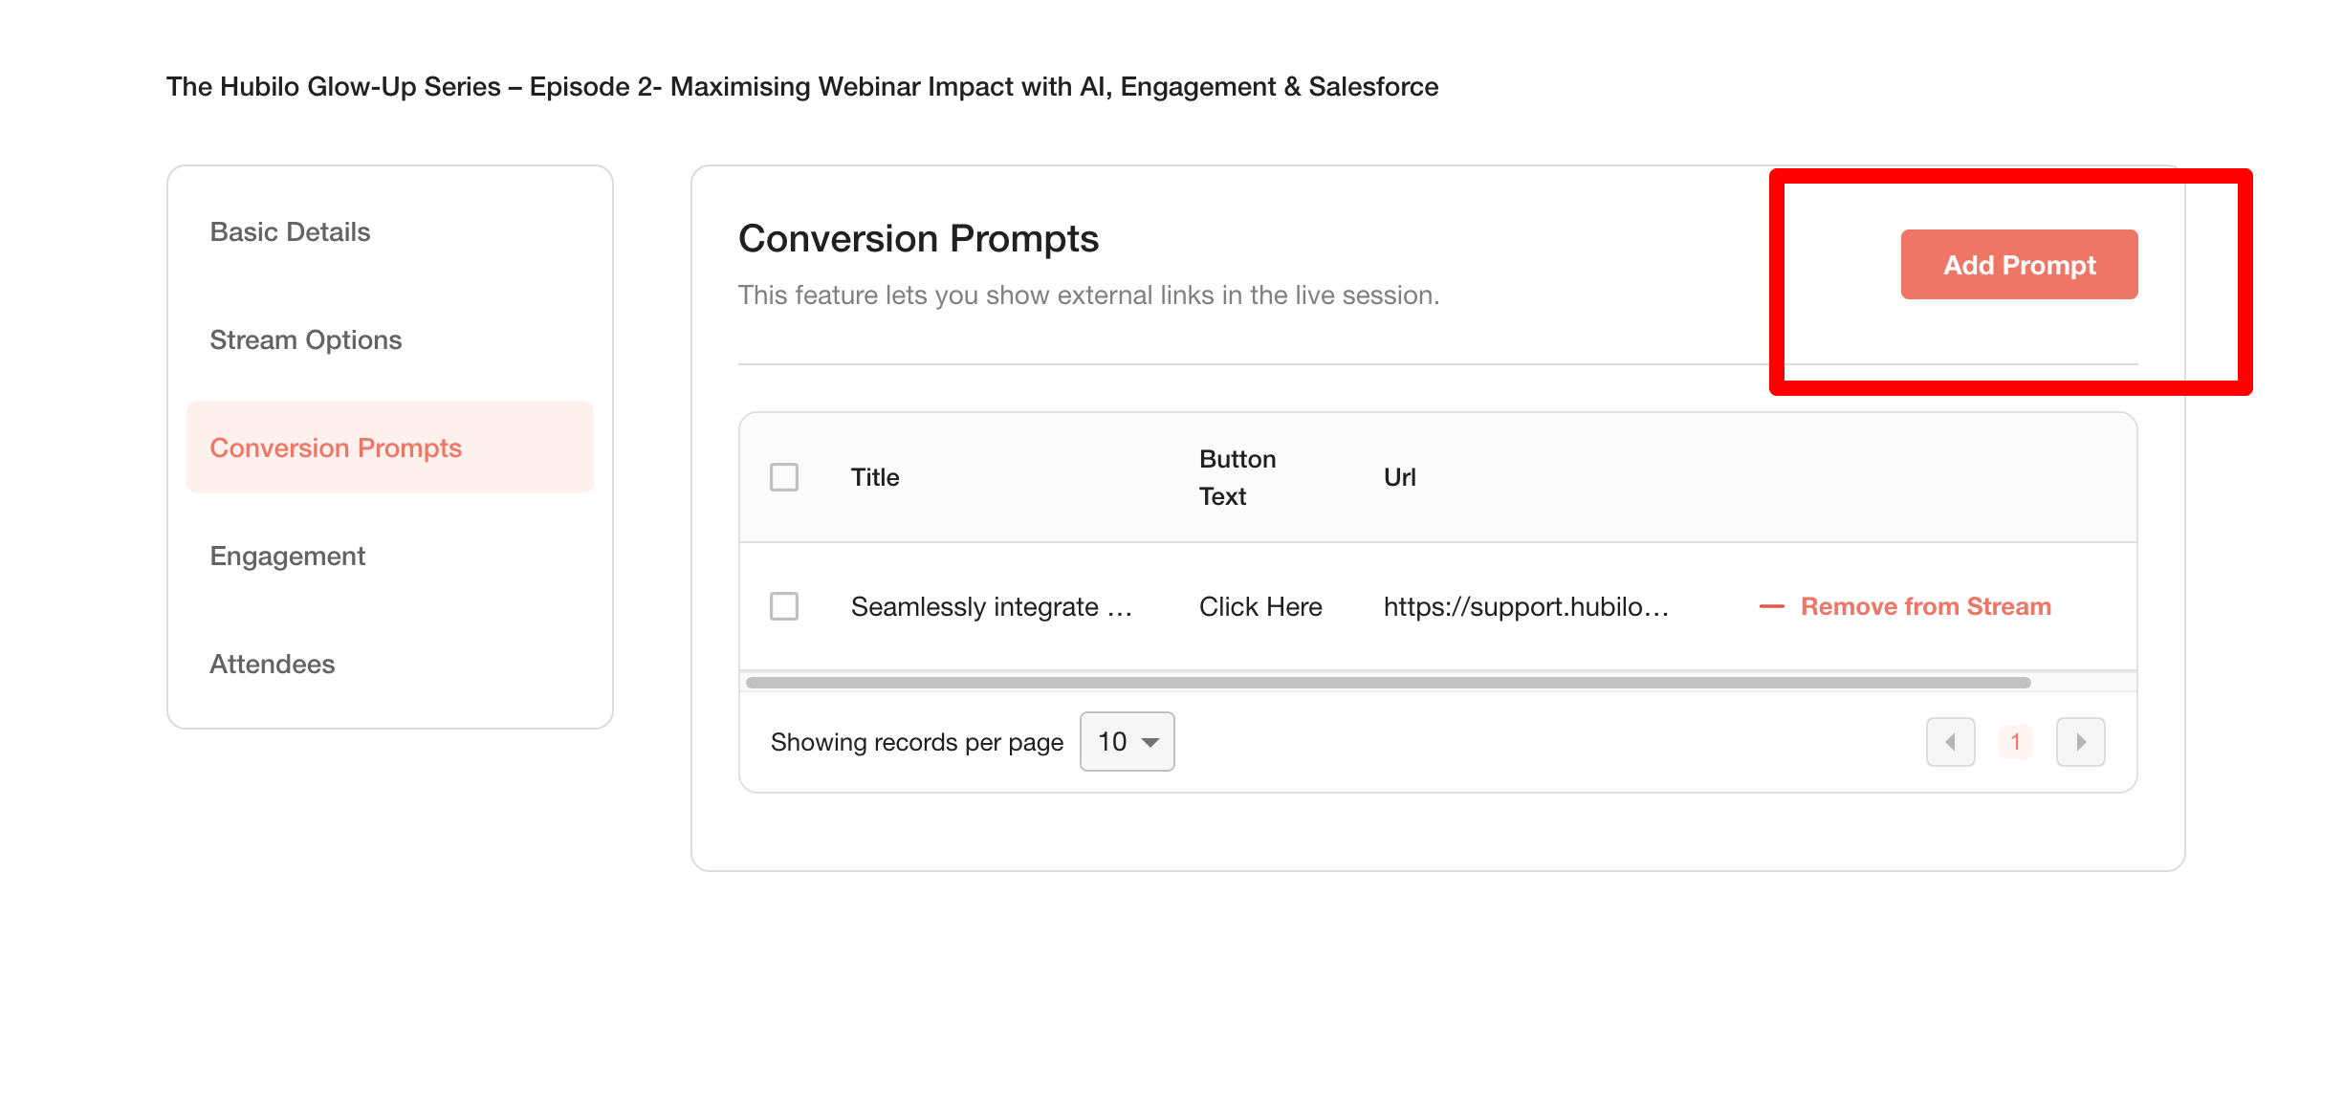The image size is (2343, 1113).
Task: Select Conversion Prompts in sidebar
Action: click(390, 447)
